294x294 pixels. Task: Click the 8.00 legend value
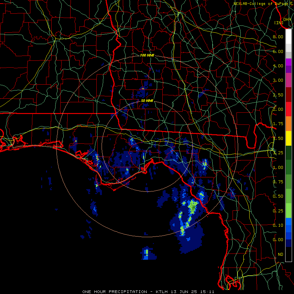point(278,37)
